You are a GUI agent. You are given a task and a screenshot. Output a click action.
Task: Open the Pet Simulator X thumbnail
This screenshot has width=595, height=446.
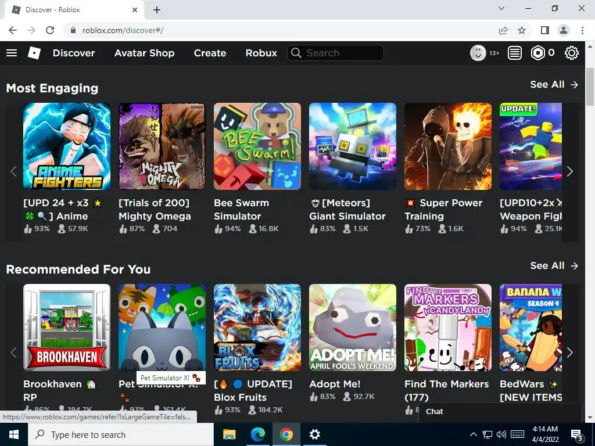[x=162, y=328]
